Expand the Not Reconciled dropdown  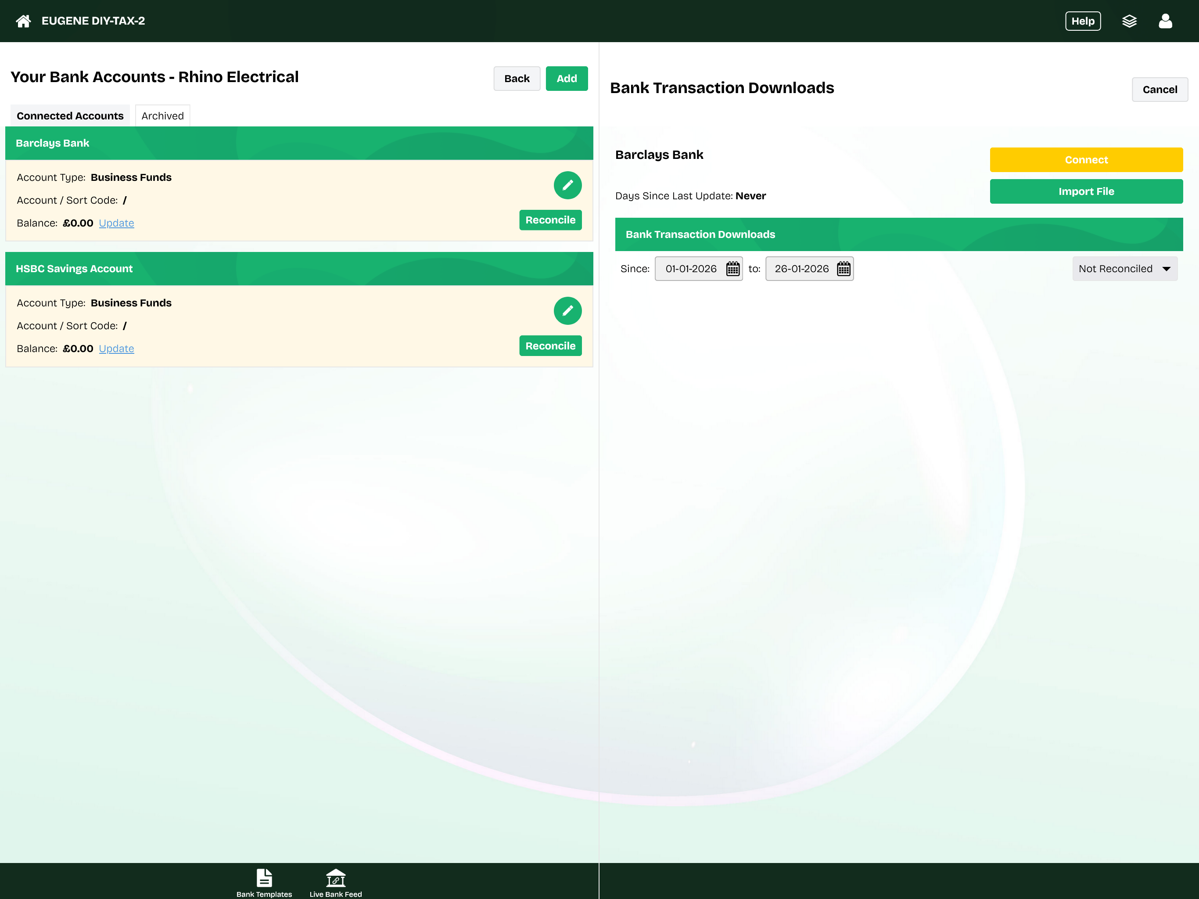point(1125,269)
